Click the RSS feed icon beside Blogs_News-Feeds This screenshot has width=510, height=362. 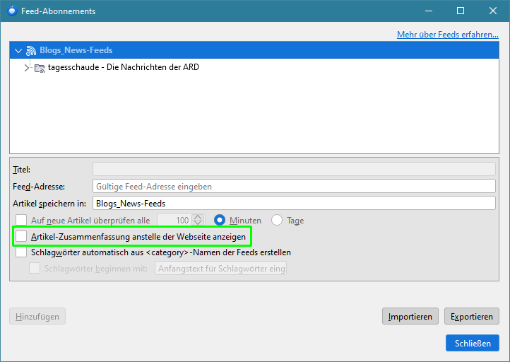[31, 50]
